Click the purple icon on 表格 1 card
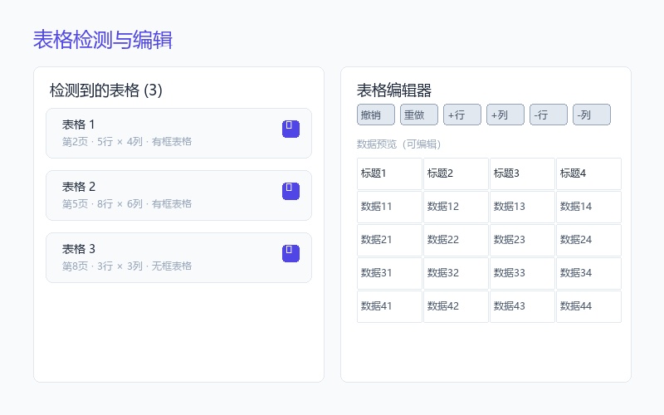This screenshot has width=664, height=415. pyautogui.click(x=291, y=129)
